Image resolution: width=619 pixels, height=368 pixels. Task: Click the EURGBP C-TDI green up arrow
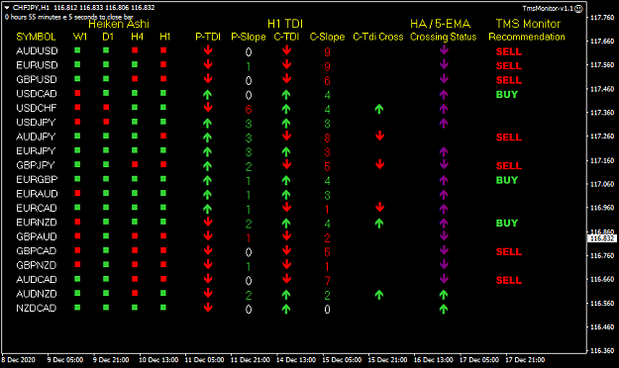point(286,180)
